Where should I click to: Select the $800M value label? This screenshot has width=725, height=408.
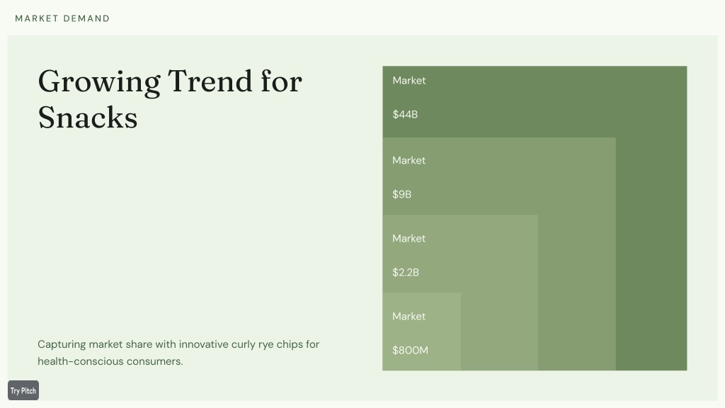pos(410,350)
